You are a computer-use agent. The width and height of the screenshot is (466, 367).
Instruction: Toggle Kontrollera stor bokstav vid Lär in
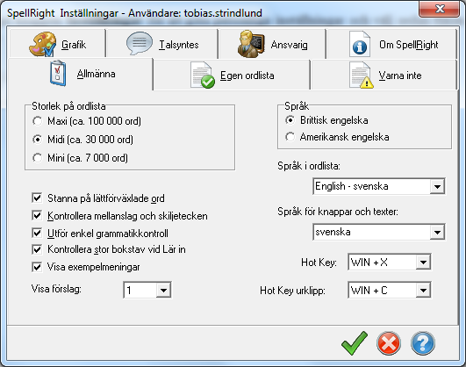click(37, 249)
